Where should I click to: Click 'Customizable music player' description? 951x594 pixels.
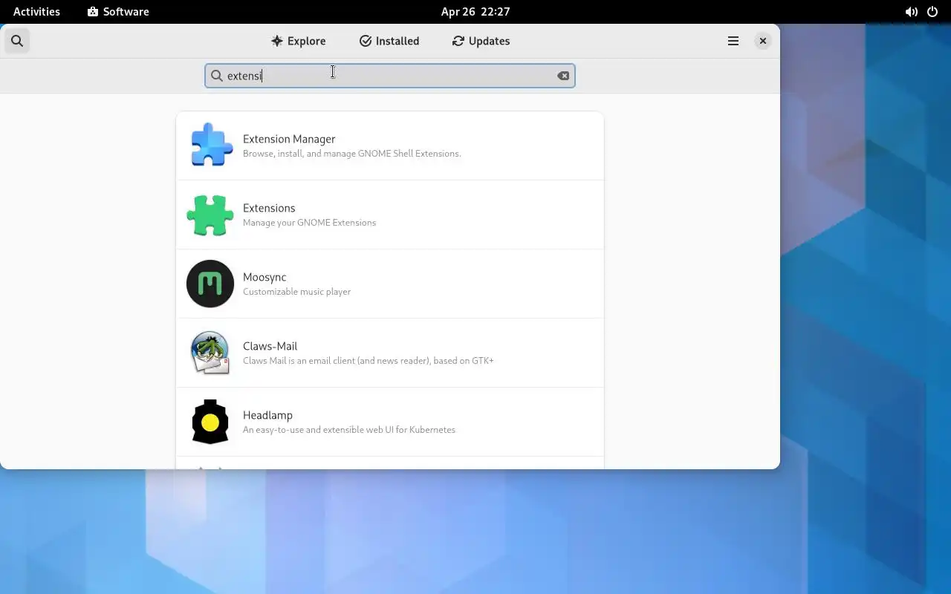[x=296, y=292]
